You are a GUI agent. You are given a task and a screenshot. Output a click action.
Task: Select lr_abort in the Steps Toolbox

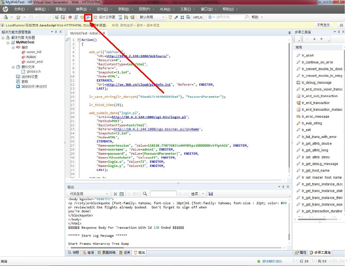pos(308,55)
